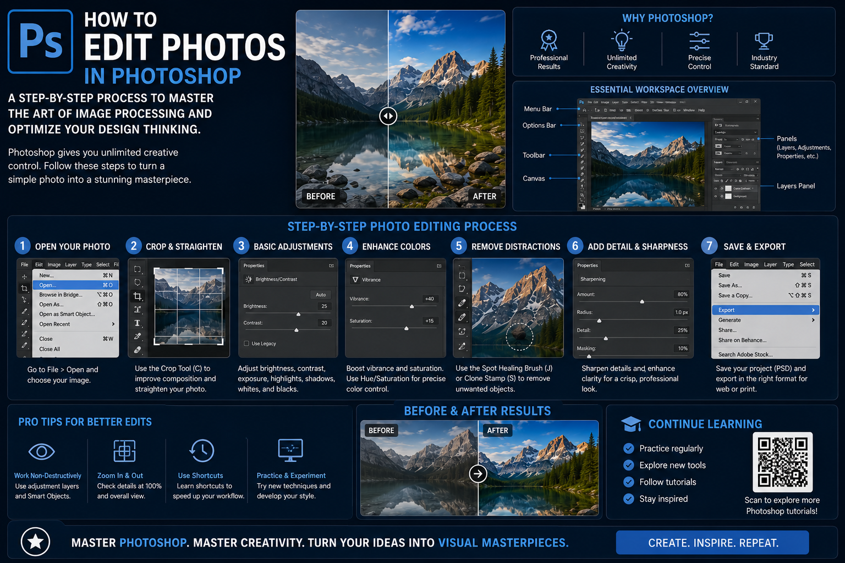Click the Use Shortcuts clock icon
845x563 pixels.
(x=202, y=451)
